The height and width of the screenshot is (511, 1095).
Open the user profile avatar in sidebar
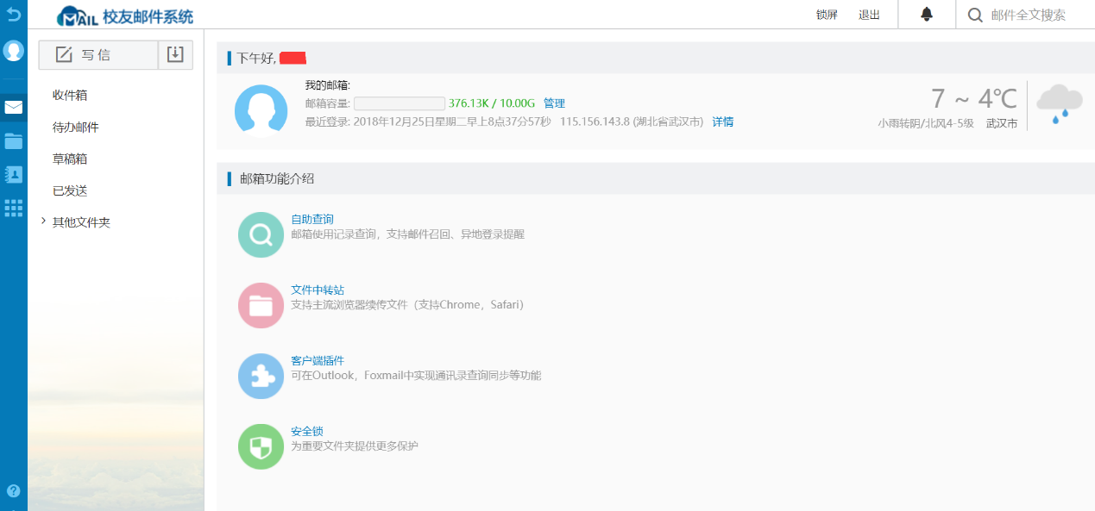[x=13, y=51]
